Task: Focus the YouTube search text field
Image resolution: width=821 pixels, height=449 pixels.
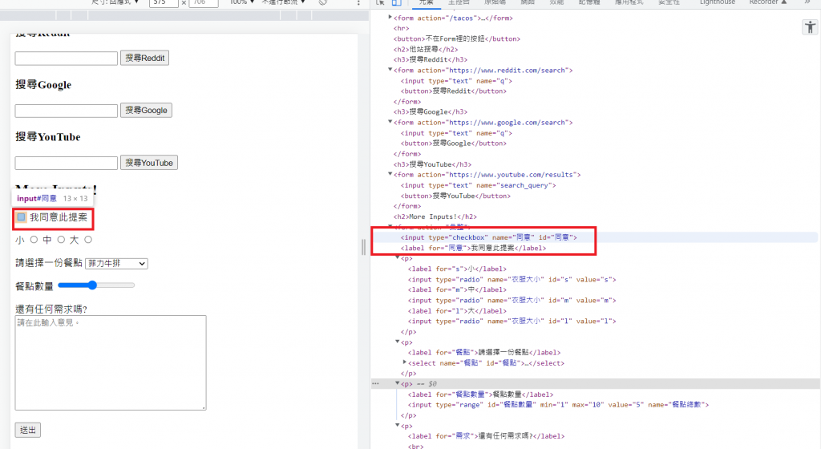Action: [67, 163]
